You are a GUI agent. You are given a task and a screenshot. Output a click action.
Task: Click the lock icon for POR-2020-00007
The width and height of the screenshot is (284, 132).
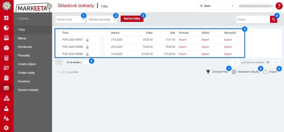pyautogui.click(x=87, y=40)
